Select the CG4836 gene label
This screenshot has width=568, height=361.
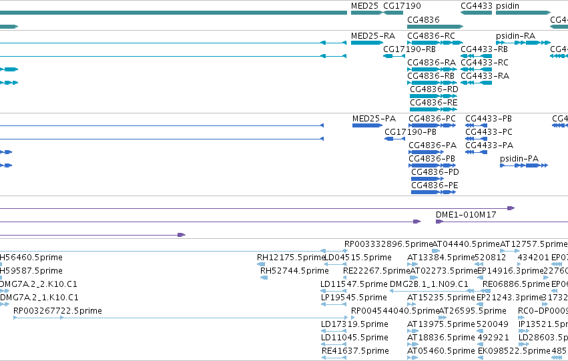pyautogui.click(x=423, y=19)
